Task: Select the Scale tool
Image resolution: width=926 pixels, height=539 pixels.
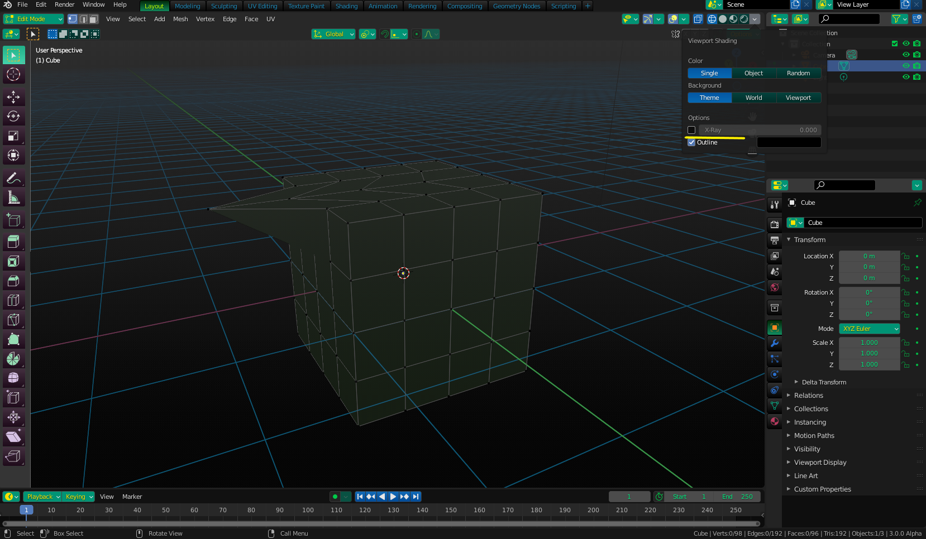Action: click(13, 136)
